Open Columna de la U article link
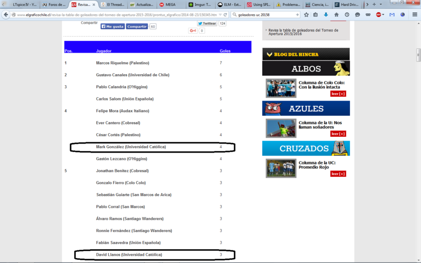The width and height of the screenshot is (421, 263). point(320,125)
